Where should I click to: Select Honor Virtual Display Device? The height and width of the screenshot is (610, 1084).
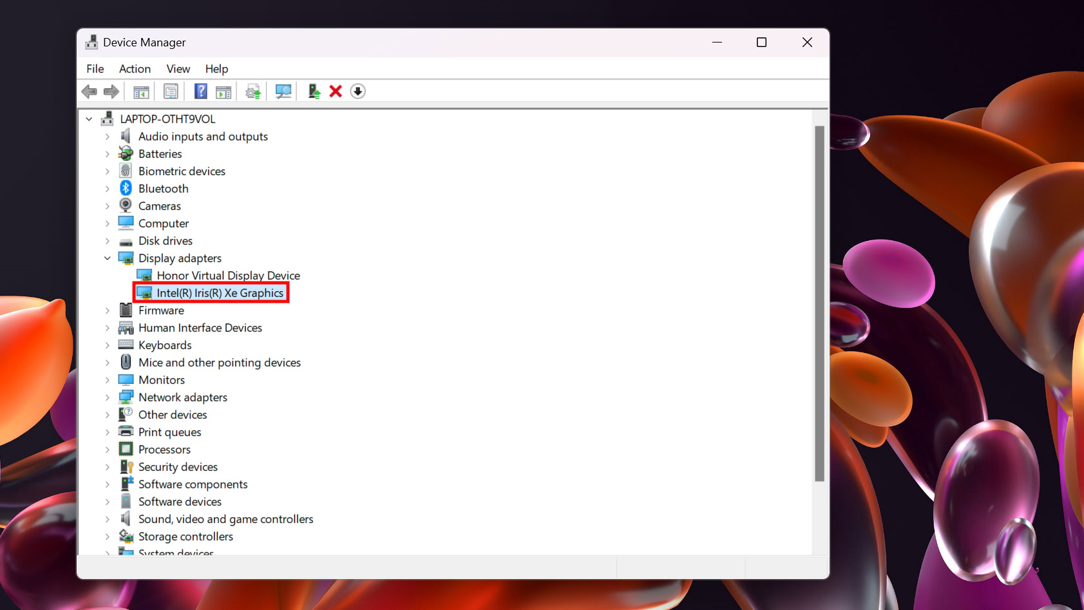(x=228, y=276)
